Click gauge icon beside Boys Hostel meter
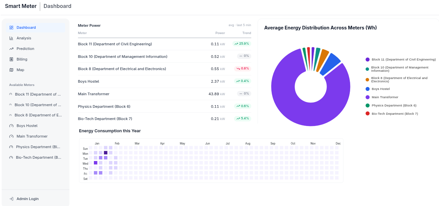 (11, 126)
